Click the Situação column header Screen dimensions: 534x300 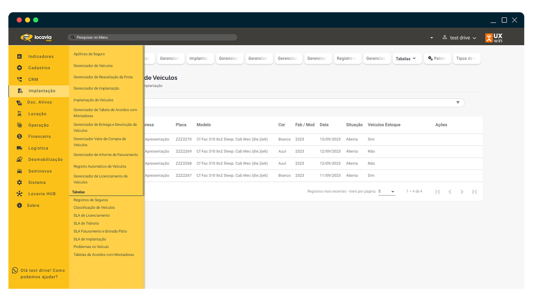(354, 125)
